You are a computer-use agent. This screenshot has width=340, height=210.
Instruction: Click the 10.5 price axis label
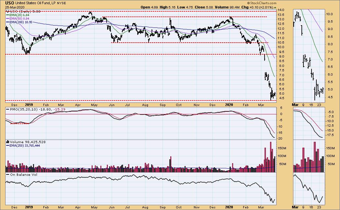tap(281, 43)
